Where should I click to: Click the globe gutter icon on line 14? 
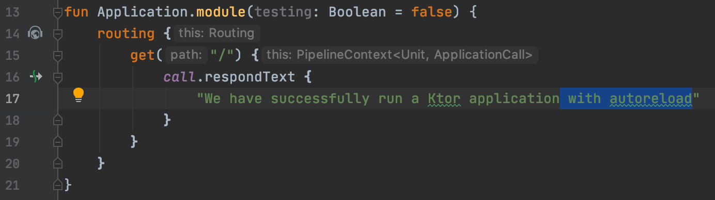pos(35,34)
